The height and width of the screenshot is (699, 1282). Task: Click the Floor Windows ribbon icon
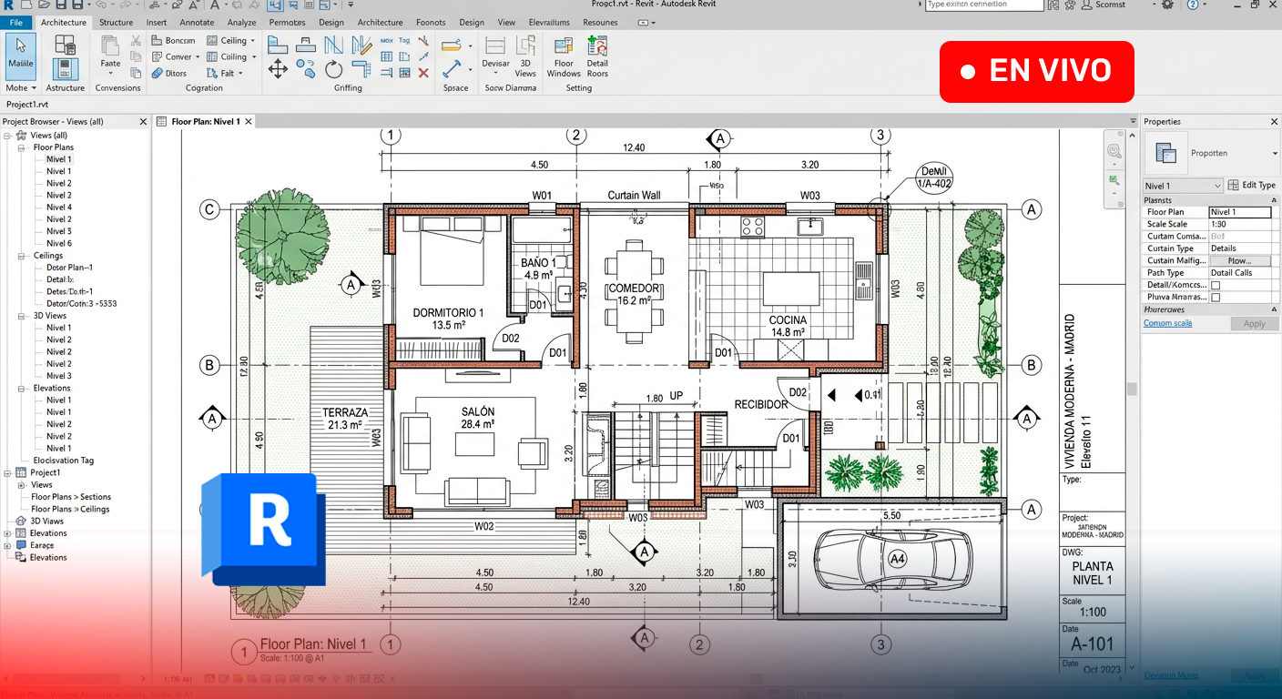pos(564,48)
